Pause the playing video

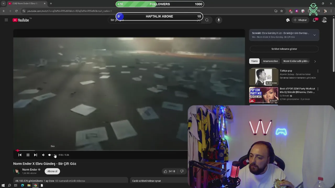click(28, 155)
